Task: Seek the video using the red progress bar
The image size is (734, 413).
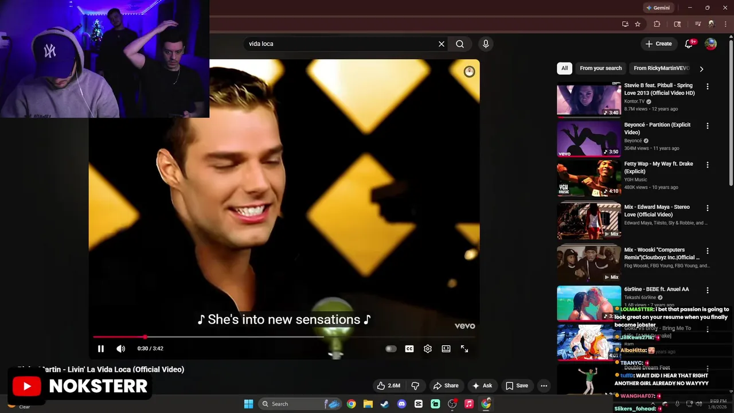Action: click(x=284, y=337)
